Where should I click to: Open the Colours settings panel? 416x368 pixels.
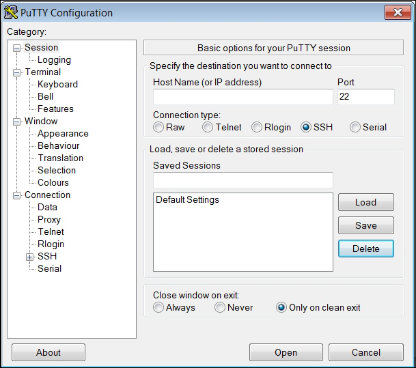pyautogui.click(x=53, y=183)
